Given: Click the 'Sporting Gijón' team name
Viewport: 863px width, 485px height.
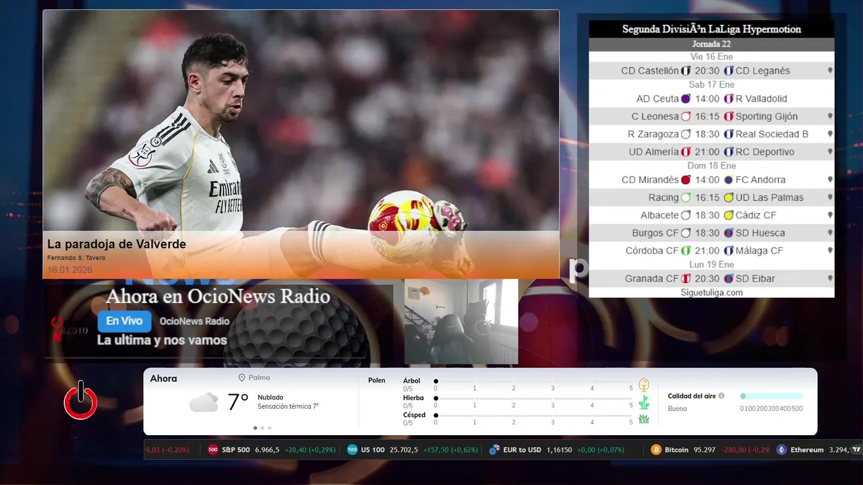Looking at the screenshot, I should click(766, 117).
